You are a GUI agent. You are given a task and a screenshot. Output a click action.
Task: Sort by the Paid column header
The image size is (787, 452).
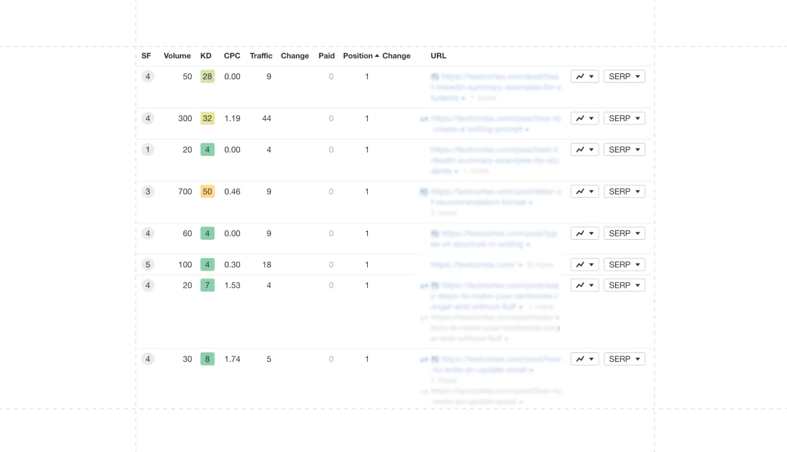[327, 56]
